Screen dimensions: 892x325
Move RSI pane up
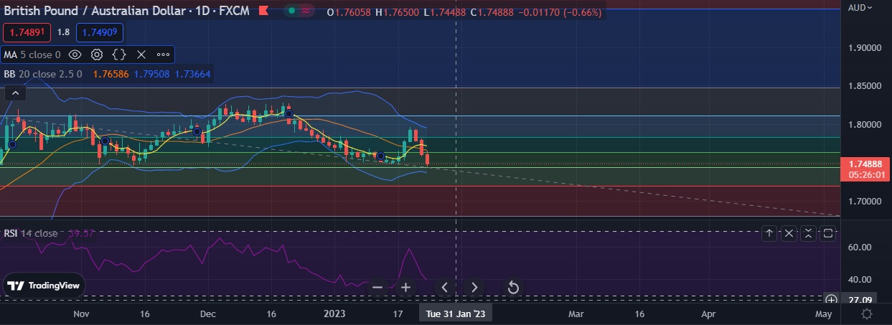coord(769,233)
